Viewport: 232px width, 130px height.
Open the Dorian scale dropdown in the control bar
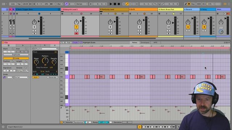point(82,4)
